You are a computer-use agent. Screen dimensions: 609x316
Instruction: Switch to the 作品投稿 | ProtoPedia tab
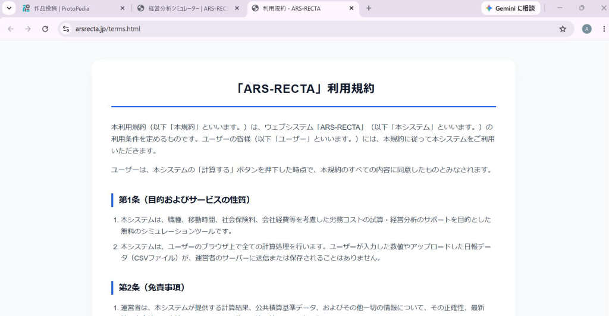(74, 8)
